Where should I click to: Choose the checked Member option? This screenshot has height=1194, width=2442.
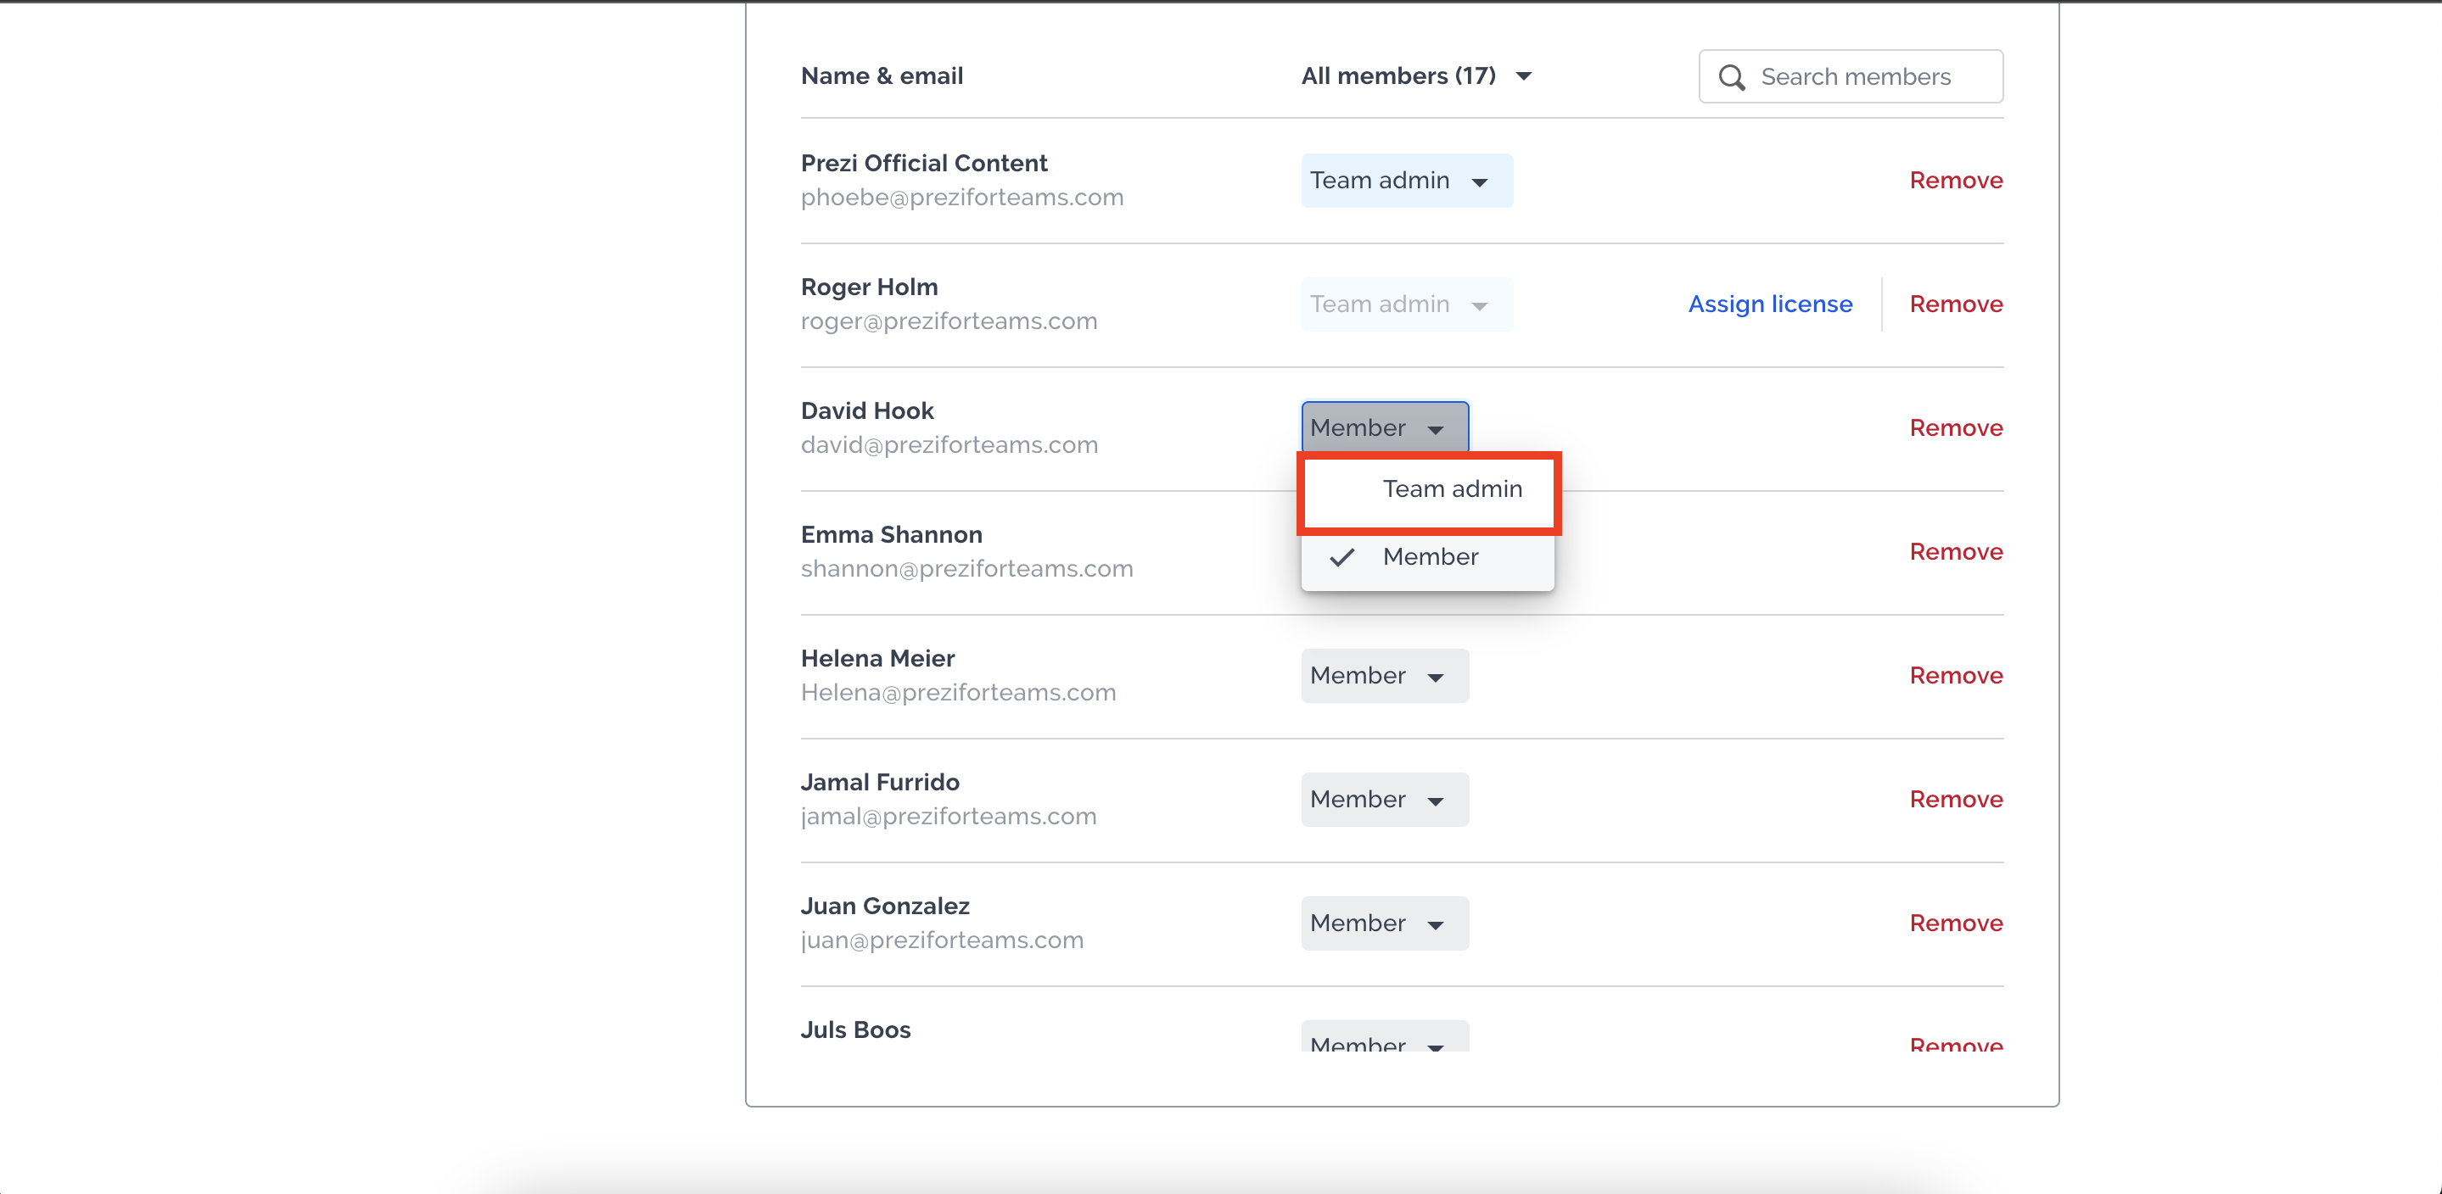[x=1430, y=557]
